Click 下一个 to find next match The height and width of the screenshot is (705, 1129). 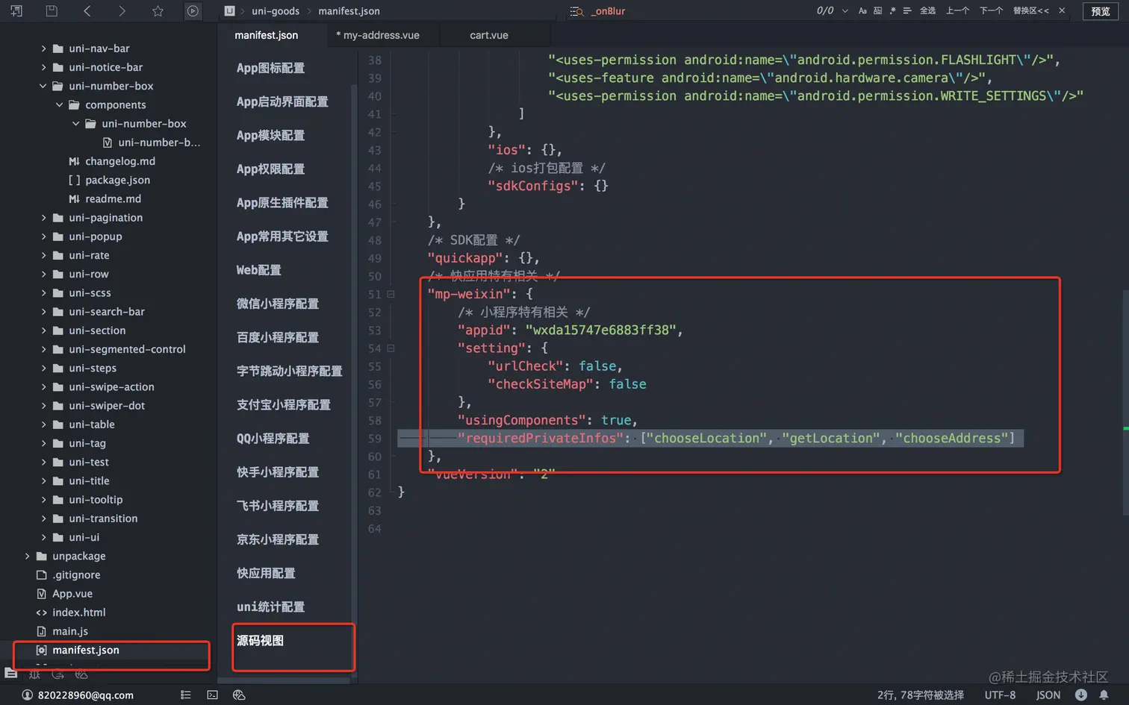(x=991, y=11)
